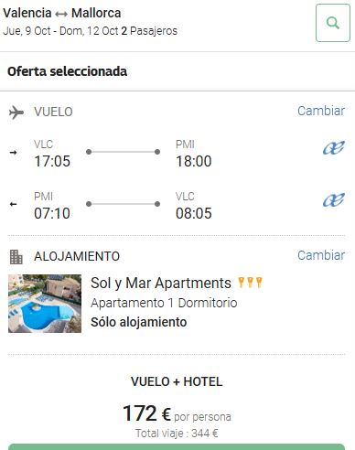Click the green button at bottom
Image resolution: width=355 pixels, height=450 pixels.
(x=177, y=447)
